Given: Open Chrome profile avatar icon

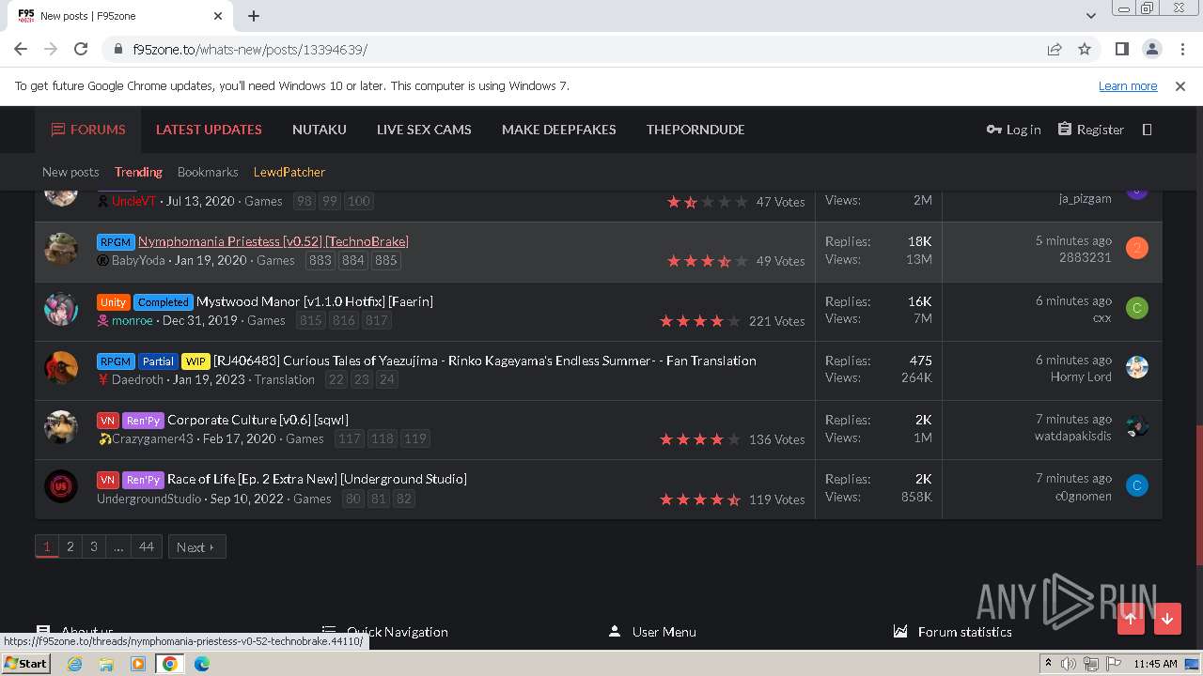Looking at the screenshot, I should pos(1152,49).
